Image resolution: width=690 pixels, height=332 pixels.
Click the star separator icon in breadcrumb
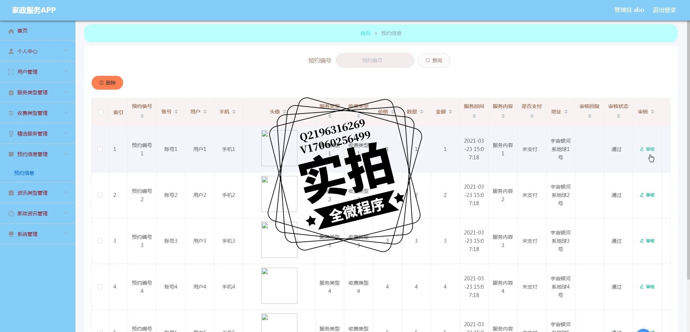(376, 33)
